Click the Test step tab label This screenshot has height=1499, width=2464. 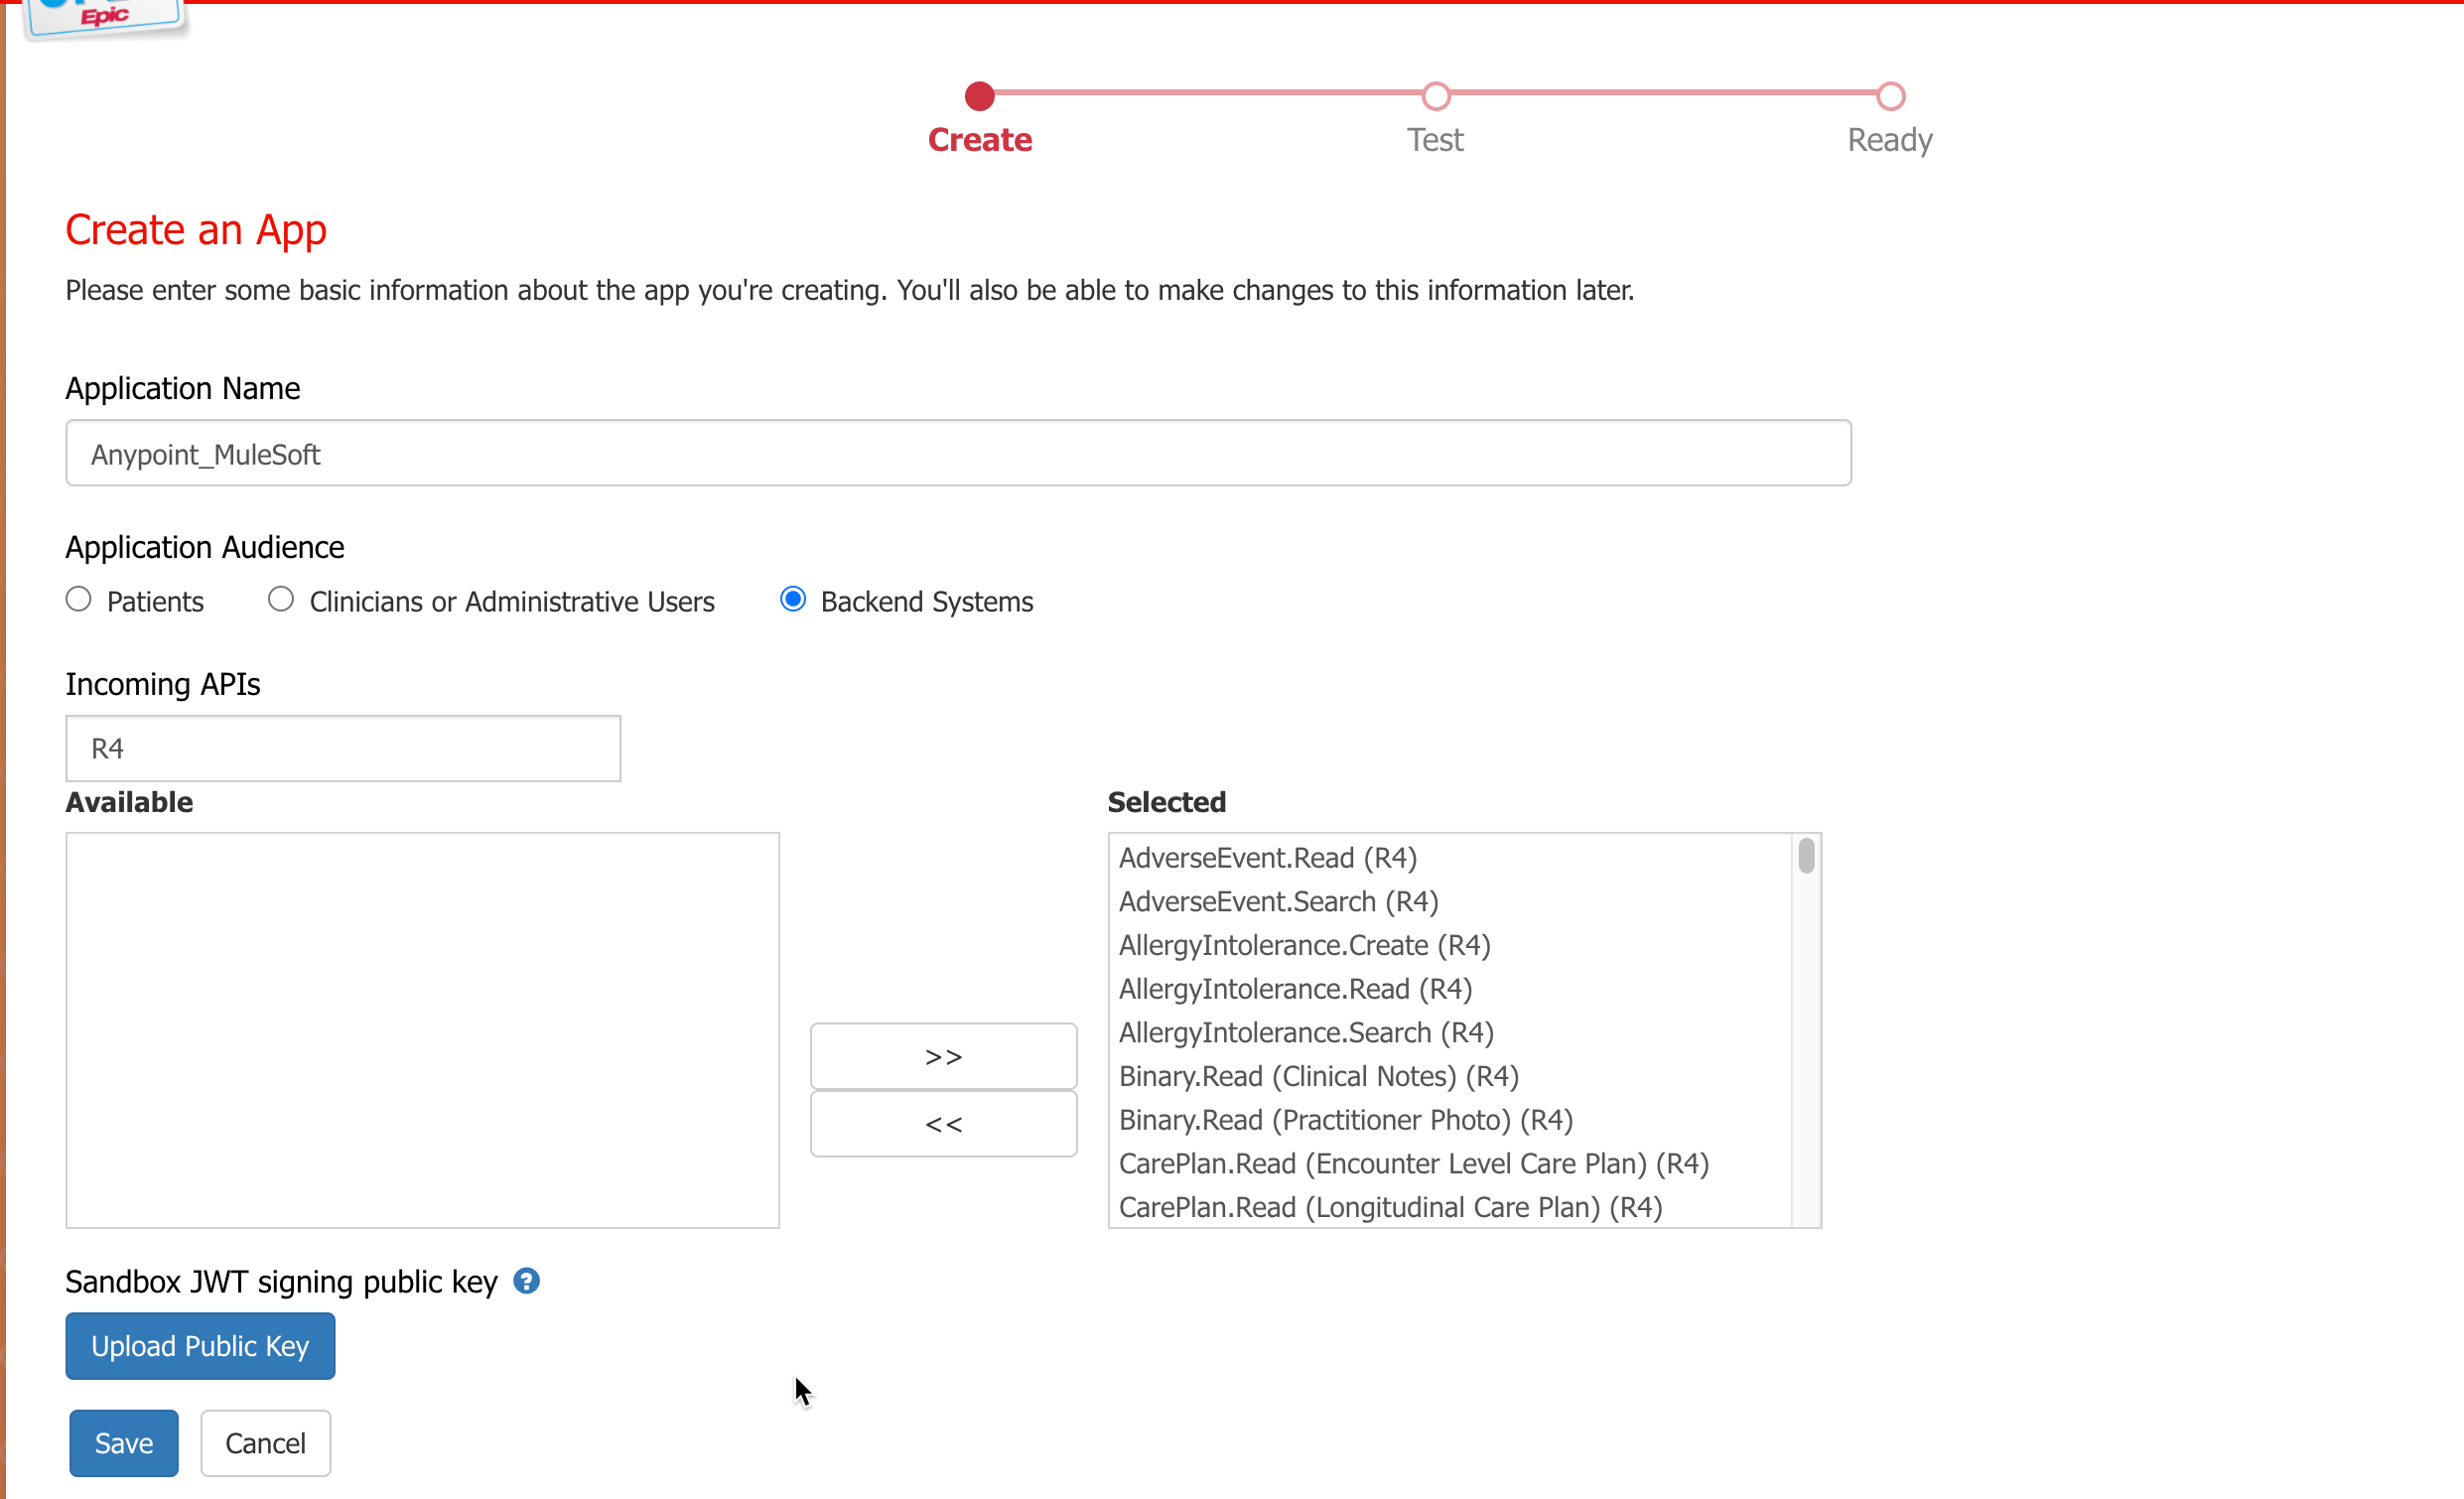[1437, 141]
